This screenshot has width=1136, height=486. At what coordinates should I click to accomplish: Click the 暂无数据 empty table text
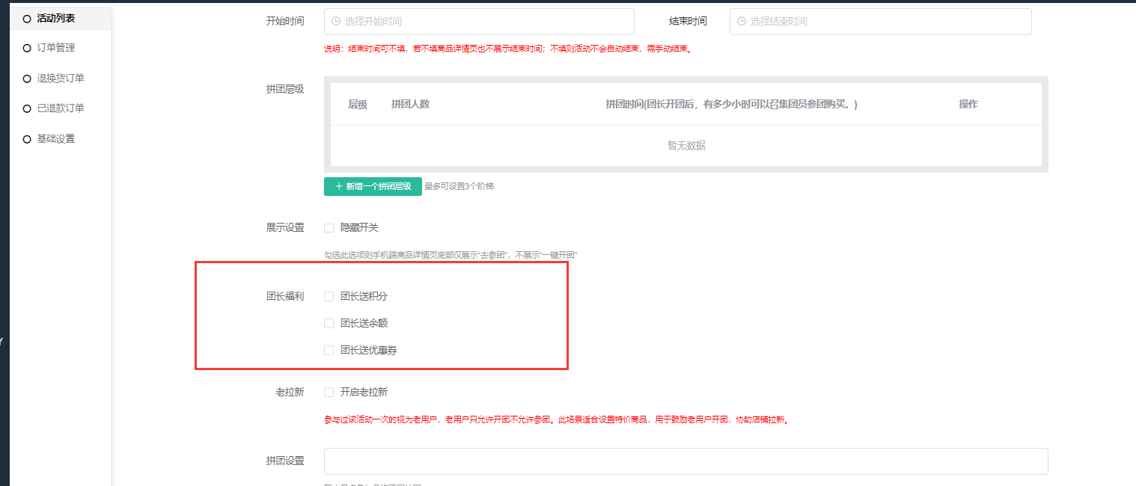coord(686,146)
